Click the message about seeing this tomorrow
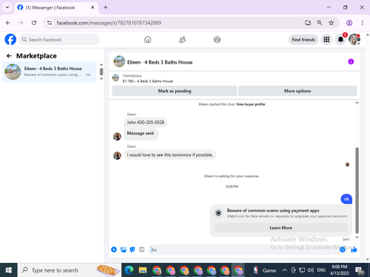Image resolution: width=370 pixels, height=277 pixels. click(x=169, y=154)
